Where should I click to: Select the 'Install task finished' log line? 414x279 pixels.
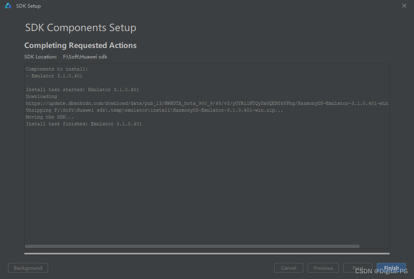pos(84,124)
